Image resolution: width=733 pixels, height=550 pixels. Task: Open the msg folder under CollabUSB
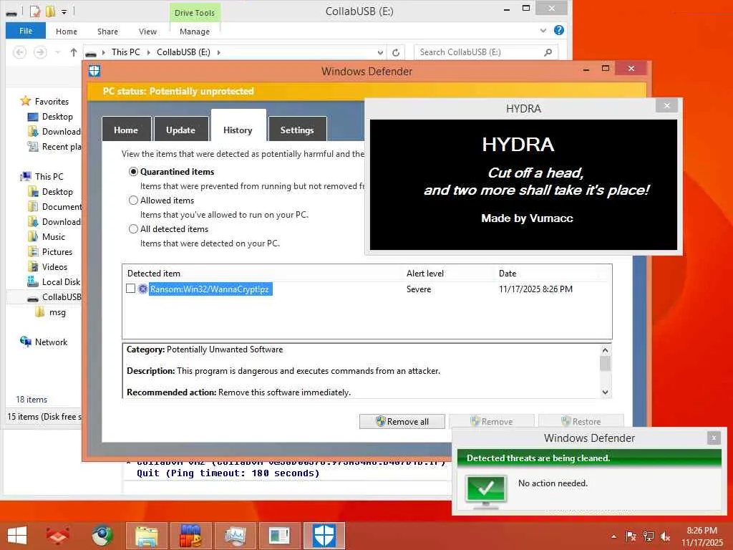coord(57,312)
